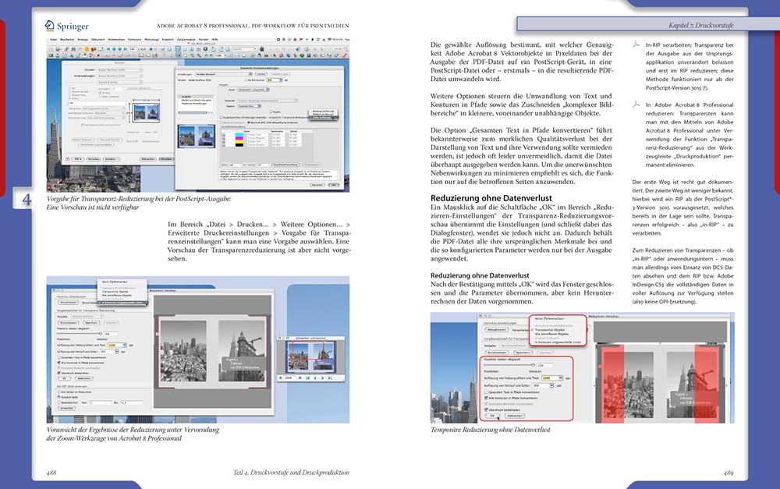Expand the Drucker dropdown in the Drucken dialog

point(119,70)
